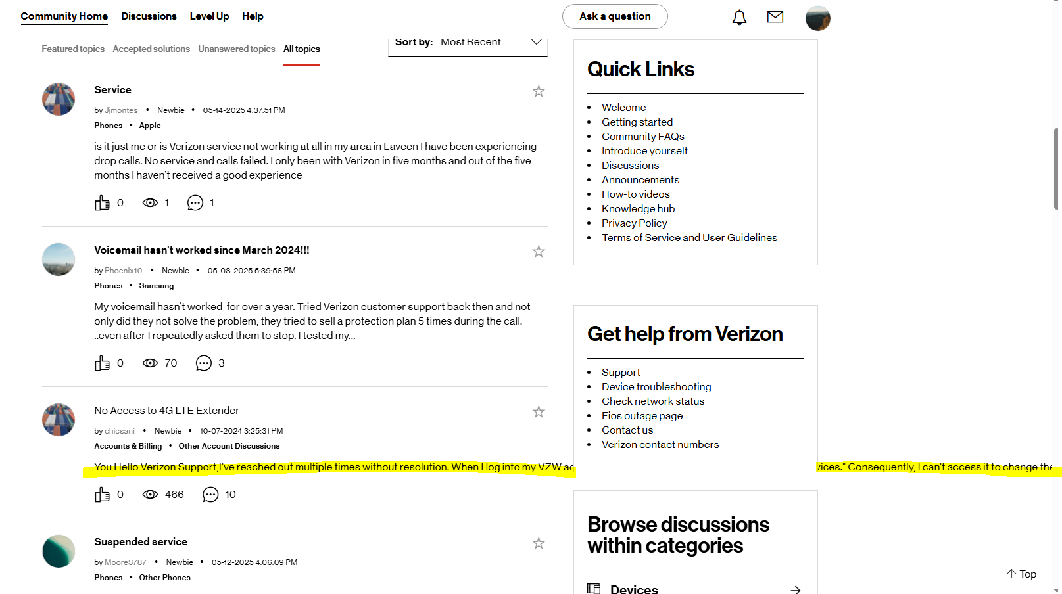Star the No Access to 4G LTE Extender topic
Screen dimensions: 1062x594
click(x=539, y=412)
